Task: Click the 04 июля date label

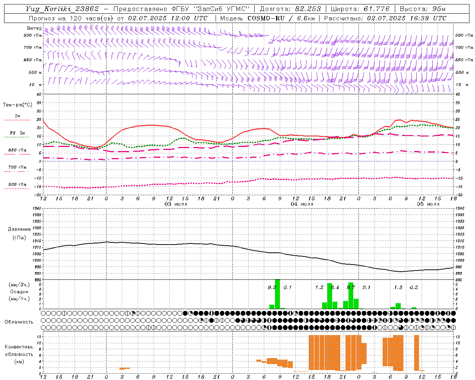Action: click(302, 204)
